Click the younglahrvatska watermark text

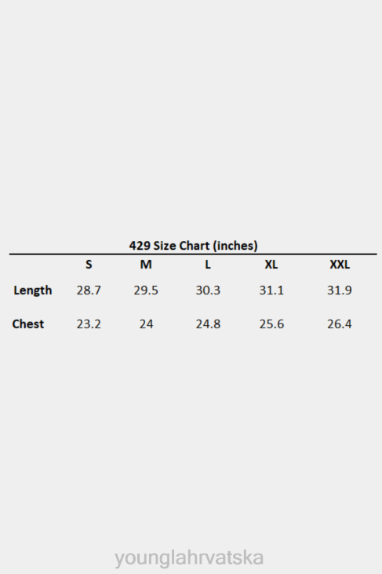[x=189, y=558]
